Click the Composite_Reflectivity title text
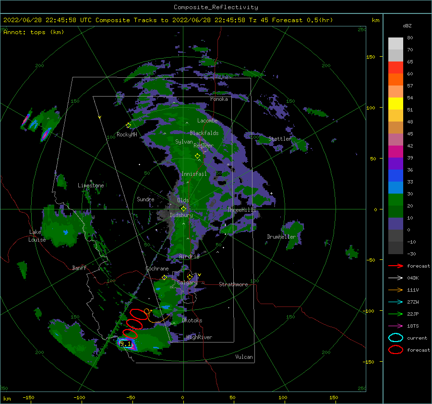Viewport: 432px width, 404px height. coord(216,7)
